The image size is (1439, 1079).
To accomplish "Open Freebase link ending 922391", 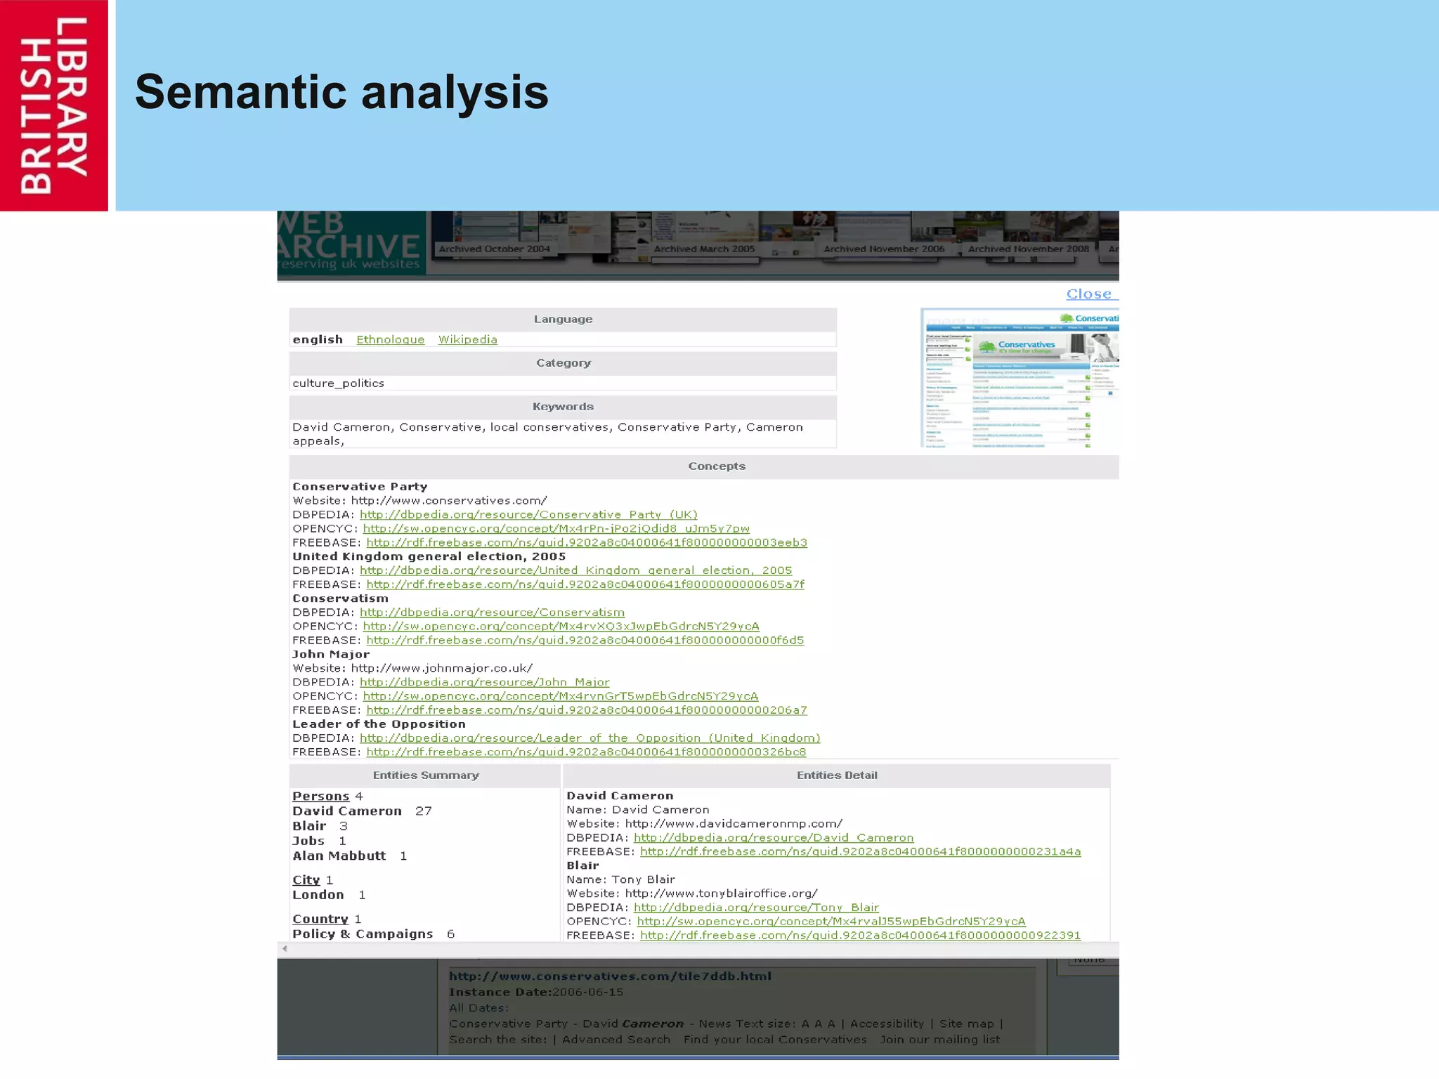I will pos(860,936).
